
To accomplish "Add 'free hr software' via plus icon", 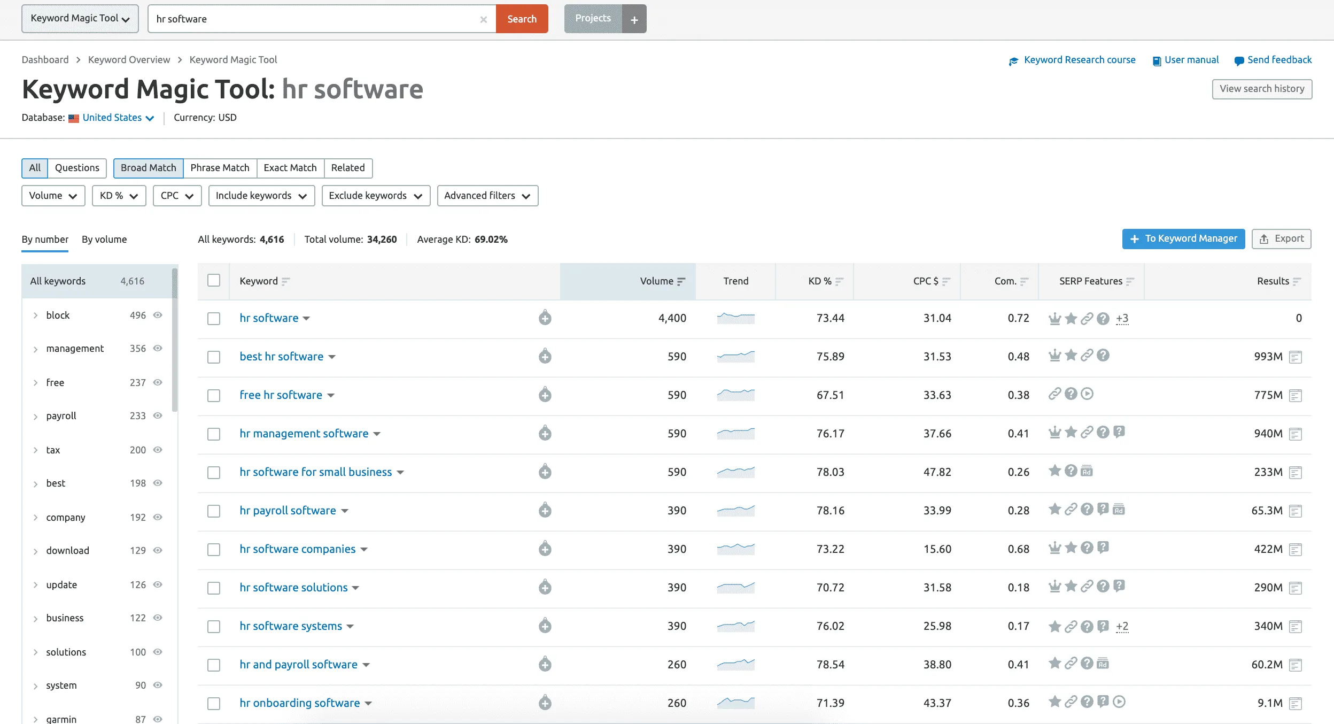I will click(x=545, y=395).
